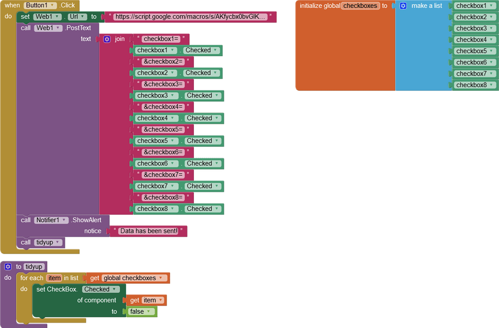The height and width of the screenshot is (328, 499).
Task: Open the Notifier1 dropdown in ShowAlert call
Action: (63, 220)
